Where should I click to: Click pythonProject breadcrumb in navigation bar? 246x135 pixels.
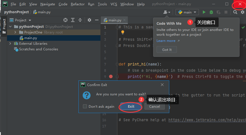click(x=16, y=12)
